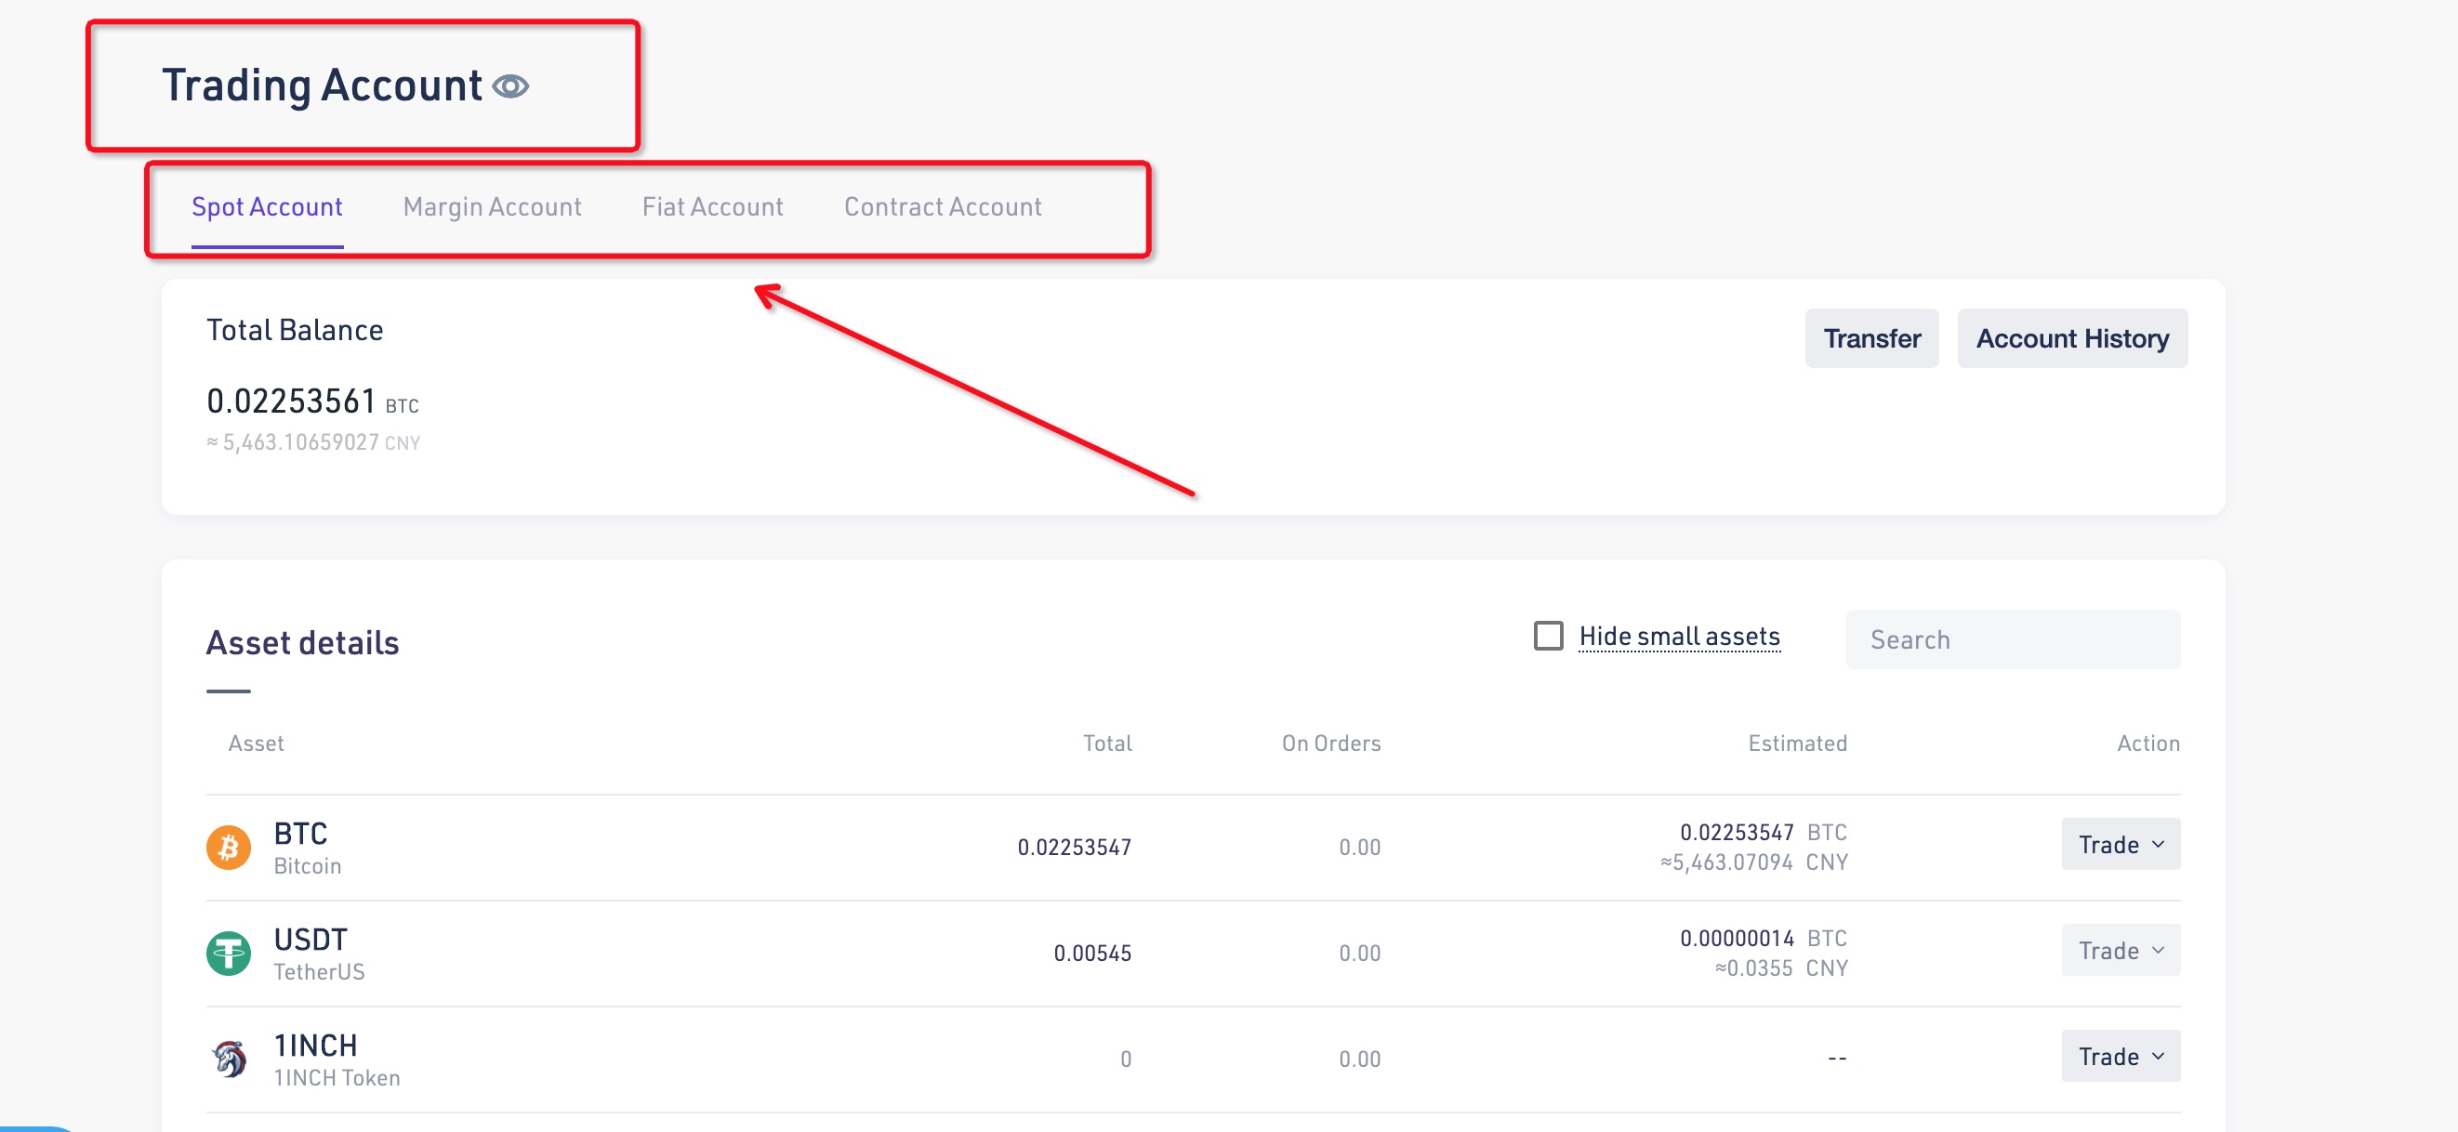2458x1132 pixels.
Task: Open Account History
Action: 2071,338
